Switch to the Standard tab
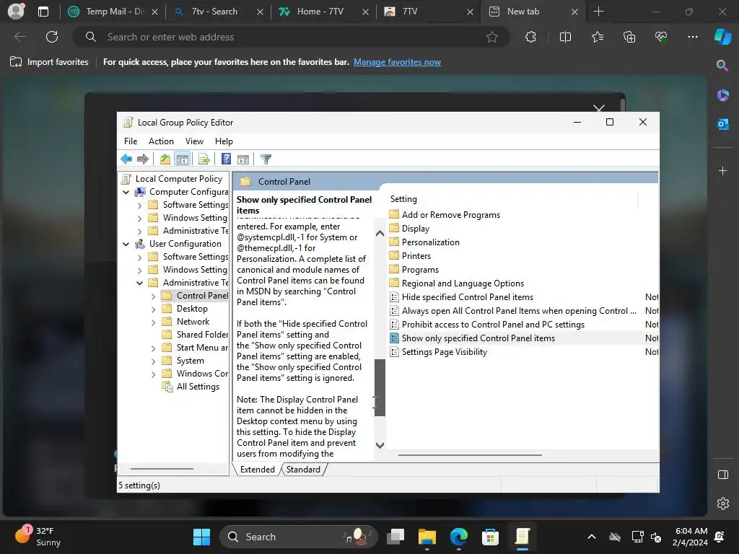 303,469
